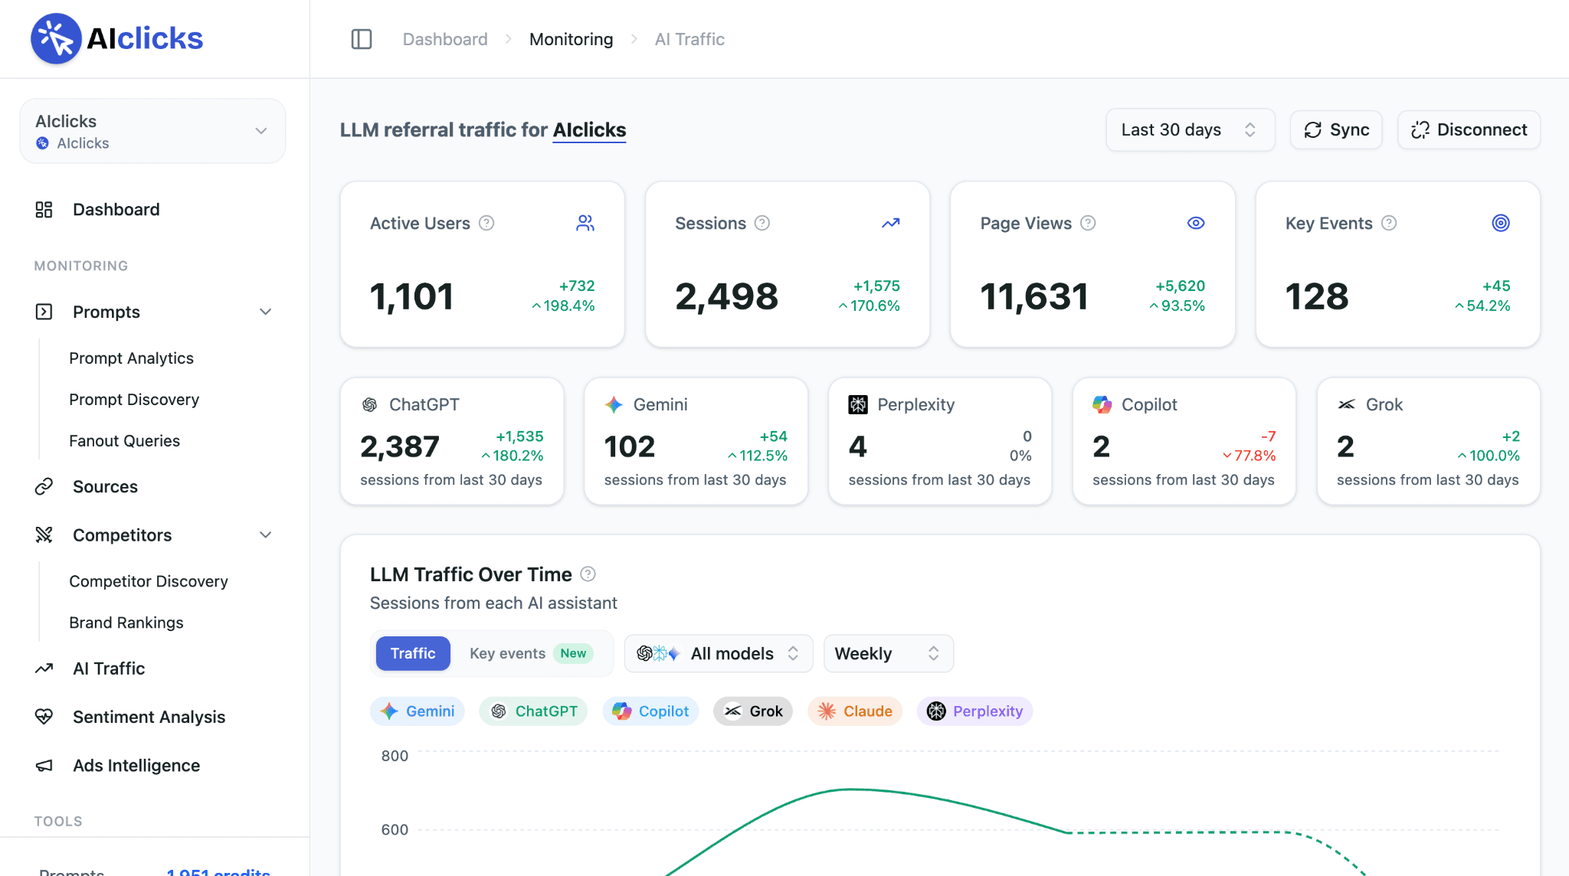The image size is (1569, 876).
Task: Toggle Claude series visibility chip
Action: pos(855,711)
